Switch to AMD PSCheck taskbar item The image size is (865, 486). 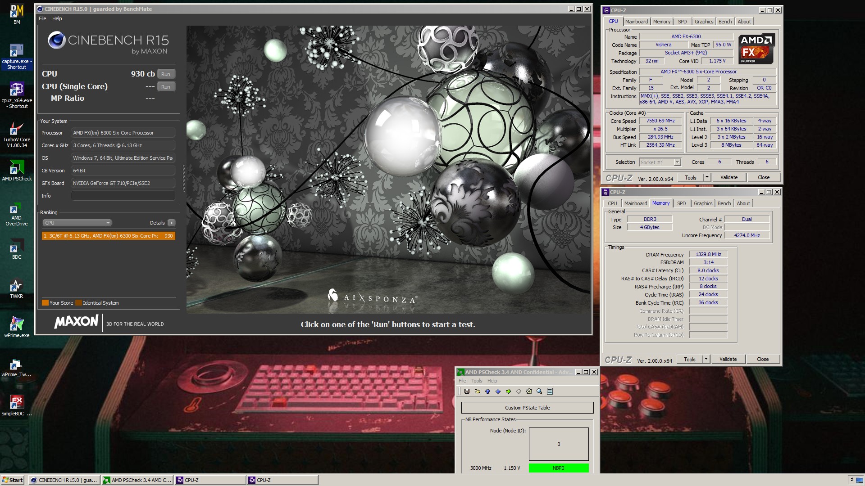137,480
